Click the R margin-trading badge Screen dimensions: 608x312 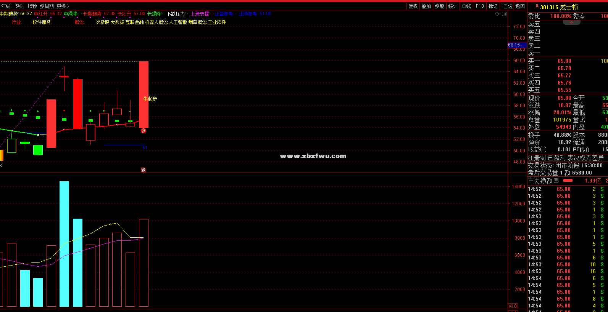[x=537, y=6]
